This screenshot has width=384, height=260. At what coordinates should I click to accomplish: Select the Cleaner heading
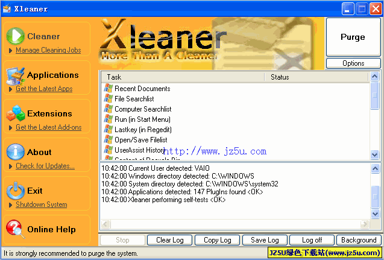[x=43, y=36]
